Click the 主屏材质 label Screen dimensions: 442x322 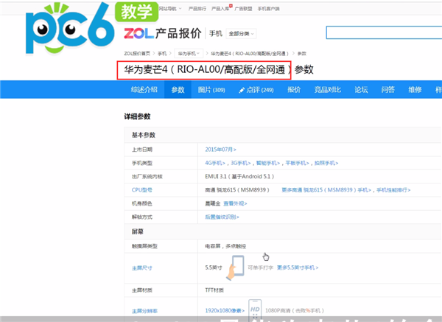click(142, 290)
